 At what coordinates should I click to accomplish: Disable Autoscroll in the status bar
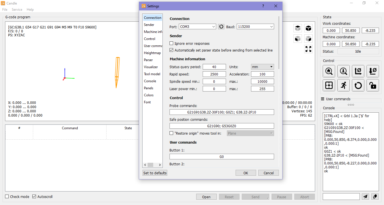34,197
